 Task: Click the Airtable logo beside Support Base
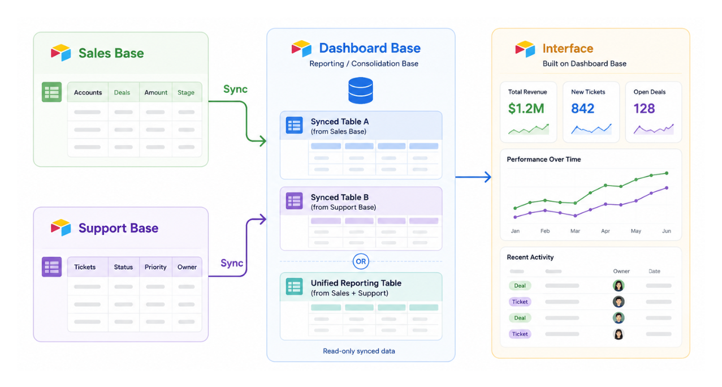61,228
